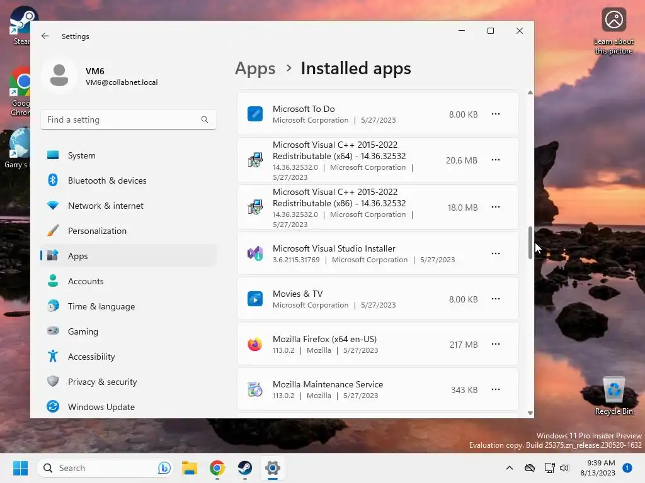Click the VM6 user avatar
Screen dimensions: 645x483
click(59, 75)
